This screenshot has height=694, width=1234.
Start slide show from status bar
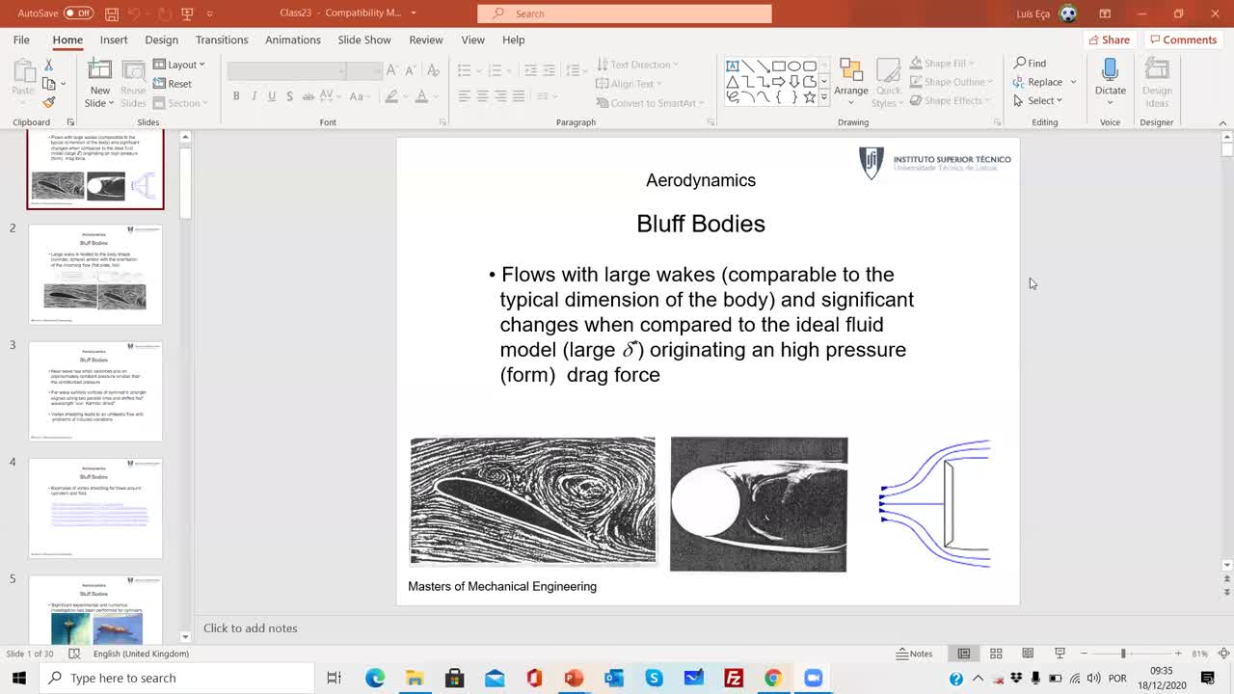coord(1060,654)
